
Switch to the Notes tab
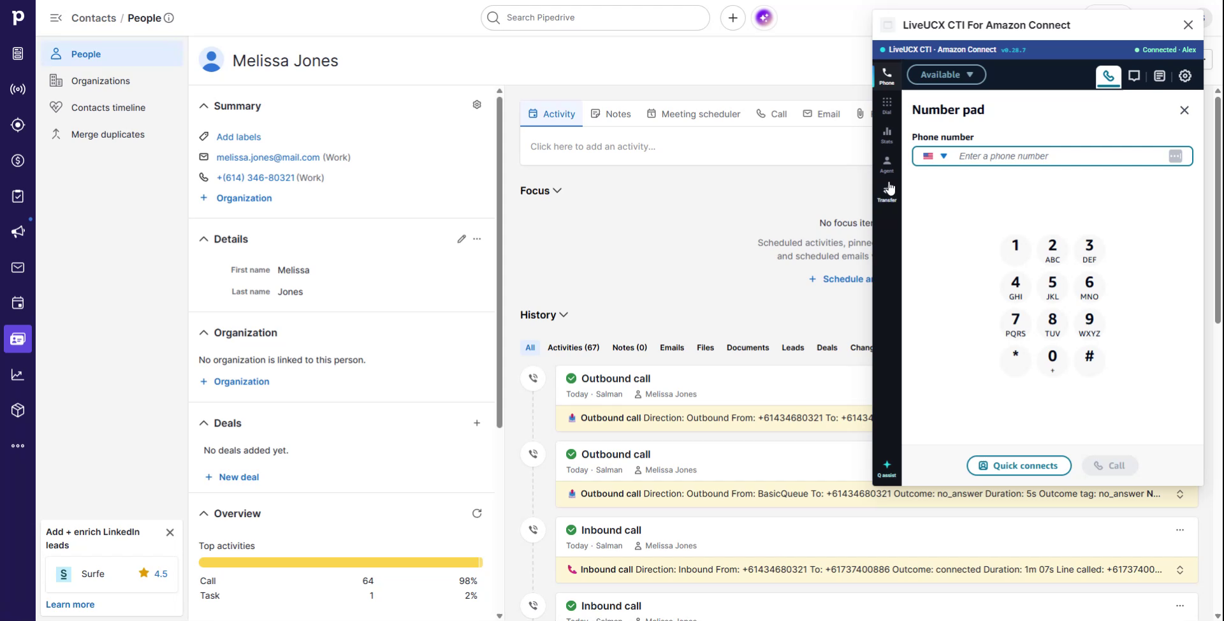point(611,114)
